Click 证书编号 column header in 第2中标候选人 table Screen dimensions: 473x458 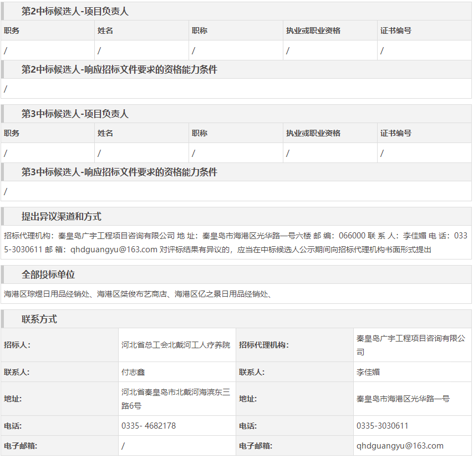pyautogui.click(x=395, y=30)
